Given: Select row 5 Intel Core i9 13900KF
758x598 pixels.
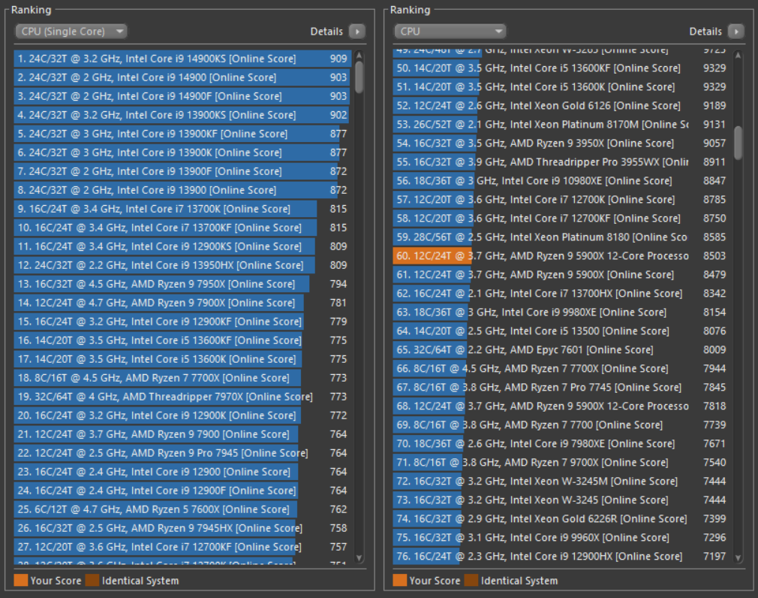Looking at the screenshot, I should 182,134.
